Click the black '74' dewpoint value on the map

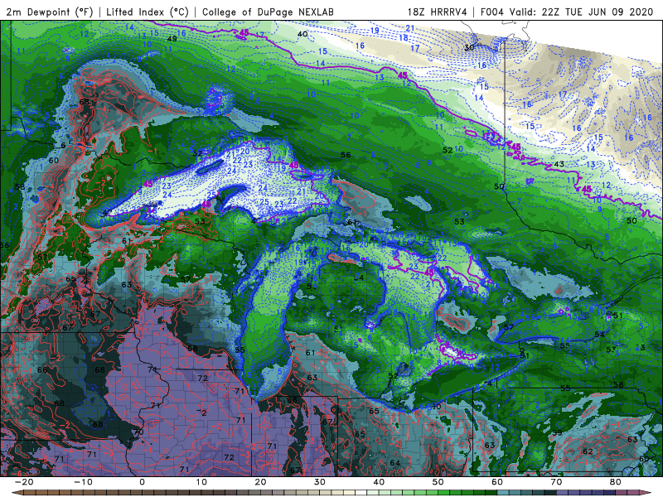coord(152,369)
